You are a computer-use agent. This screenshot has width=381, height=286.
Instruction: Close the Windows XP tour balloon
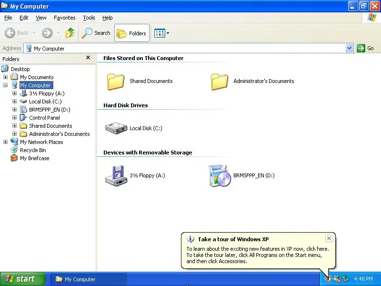coord(329,238)
